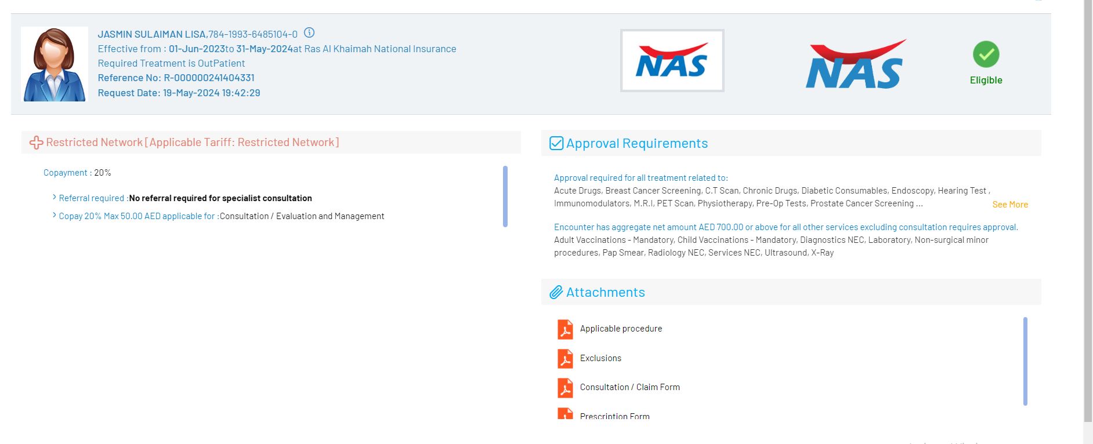Click Approval required for all treatment line

coord(641,178)
